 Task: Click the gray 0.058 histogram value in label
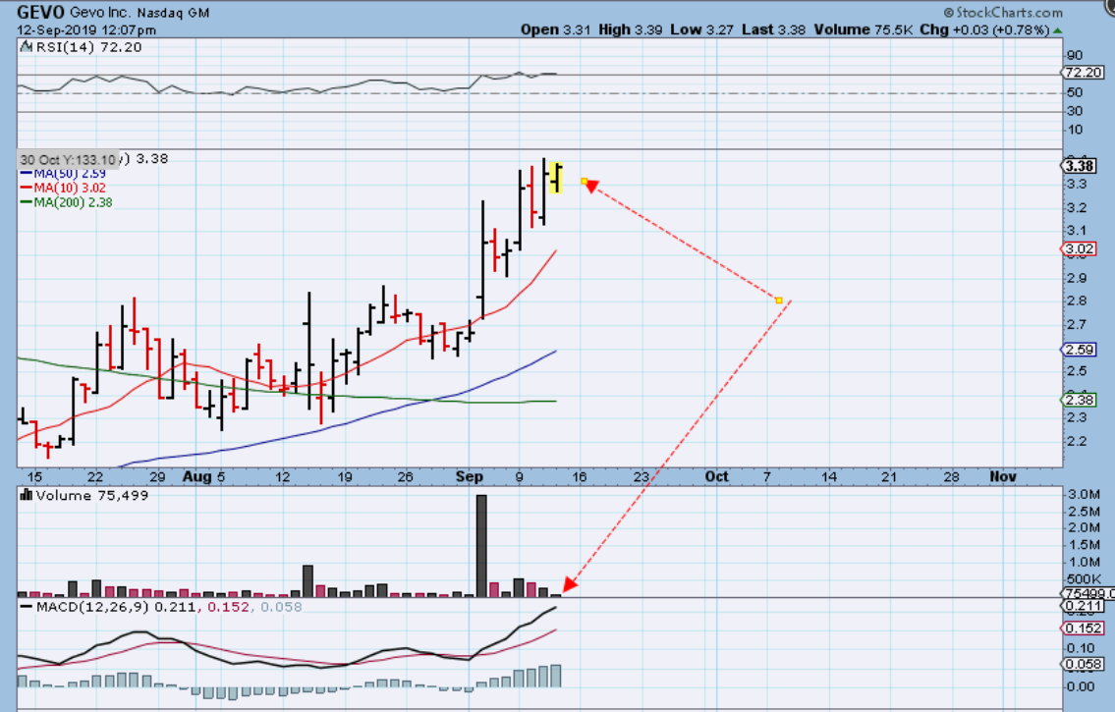point(282,607)
